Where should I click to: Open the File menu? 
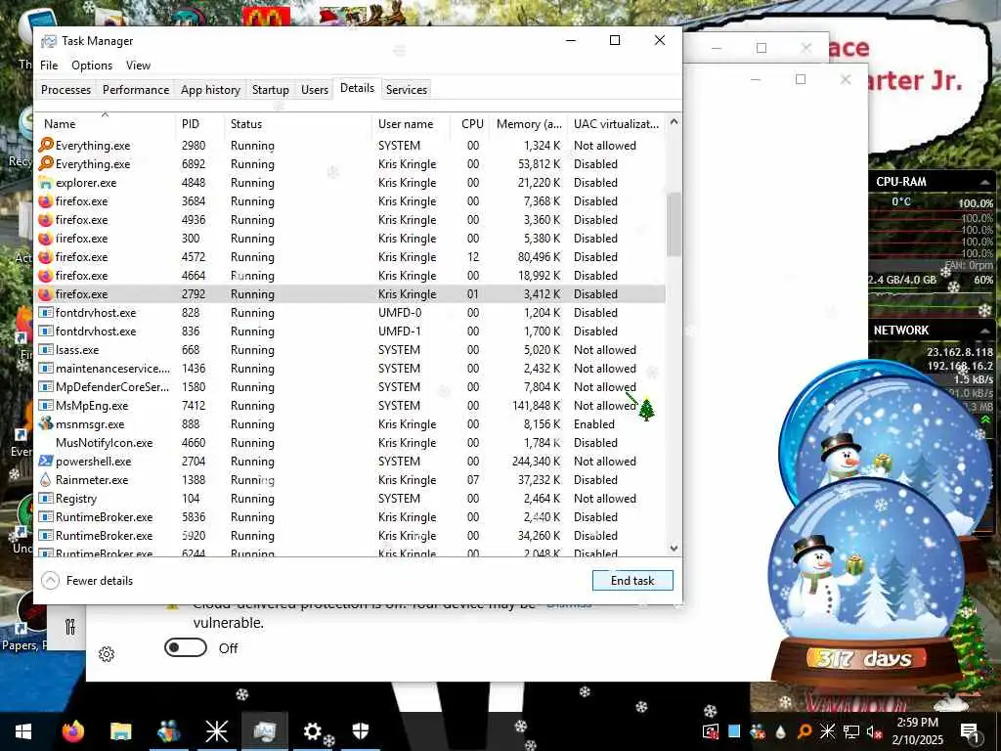click(49, 66)
